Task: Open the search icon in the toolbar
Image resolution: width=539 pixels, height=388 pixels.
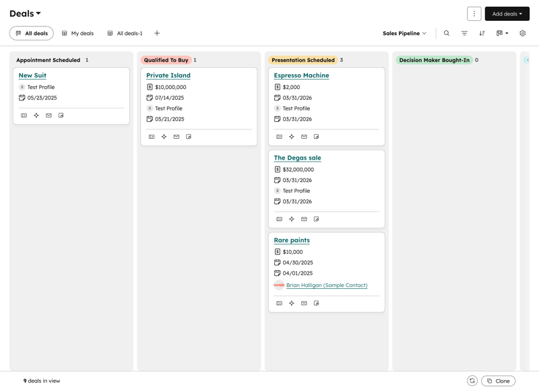Action: 446,32
